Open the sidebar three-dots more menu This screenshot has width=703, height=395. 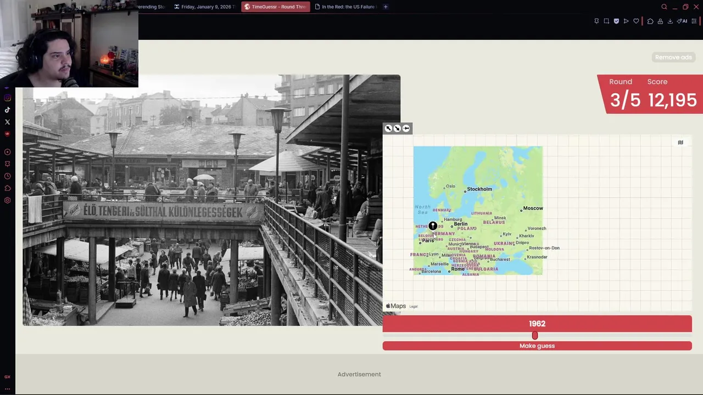[7, 388]
